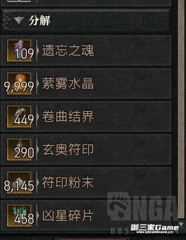
Task: Click the purple 遗忘之魂 crystal icon
Action: (x=19, y=50)
